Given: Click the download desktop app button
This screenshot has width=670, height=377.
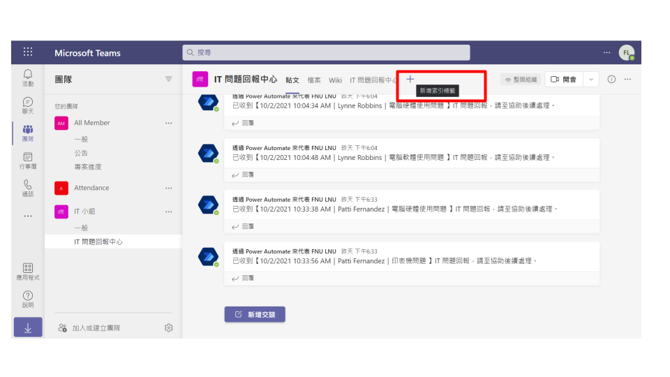Looking at the screenshot, I should coord(28,327).
